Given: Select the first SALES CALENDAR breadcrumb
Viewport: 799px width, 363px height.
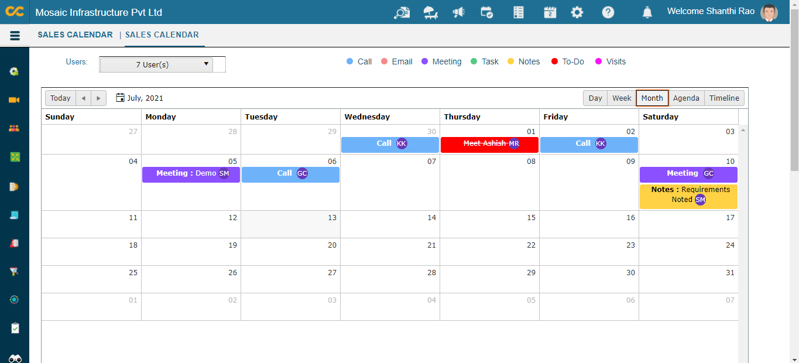Looking at the screenshot, I should click(x=75, y=35).
